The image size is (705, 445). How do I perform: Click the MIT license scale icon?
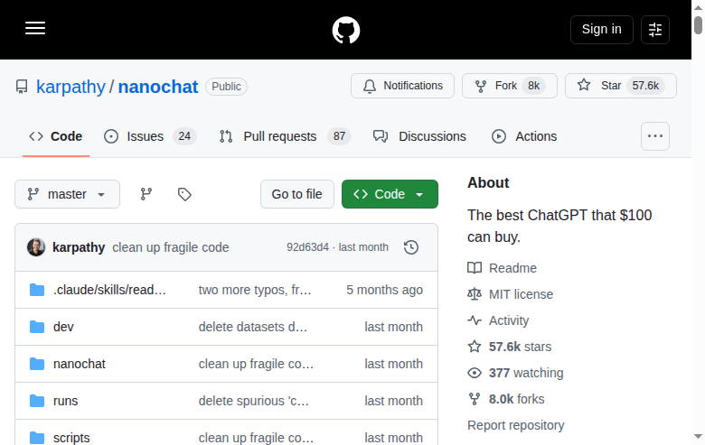[475, 294]
